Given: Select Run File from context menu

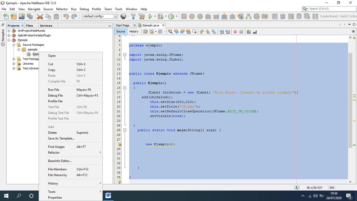Looking at the screenshot, I should click(x=54, y=90).
